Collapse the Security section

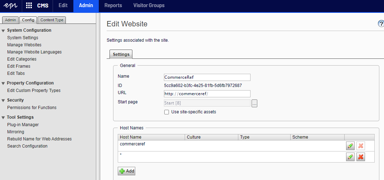point(3,101)
